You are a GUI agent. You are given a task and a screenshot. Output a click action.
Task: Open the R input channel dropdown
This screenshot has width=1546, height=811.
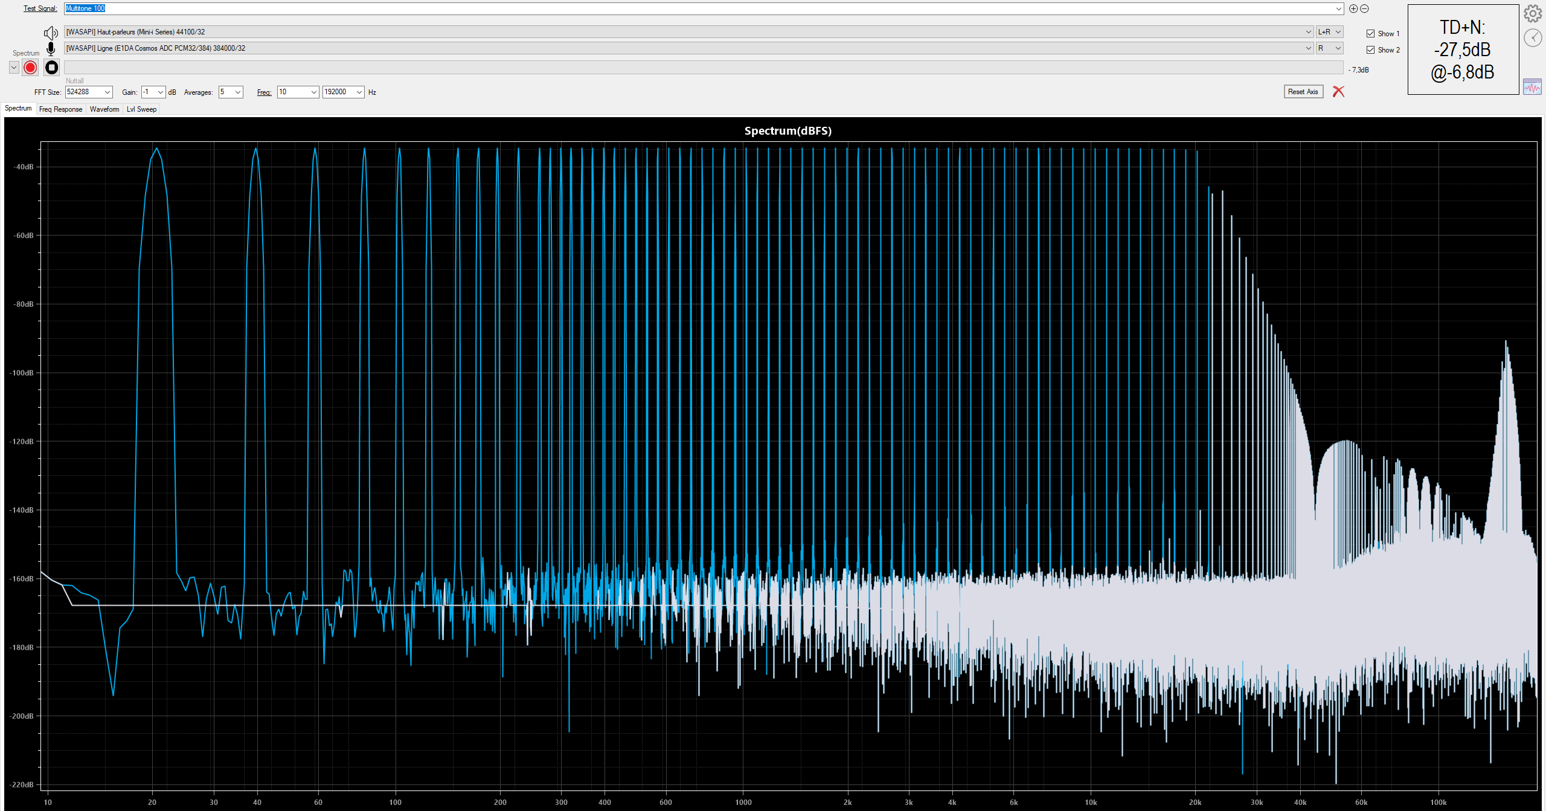click(1329, 48)
